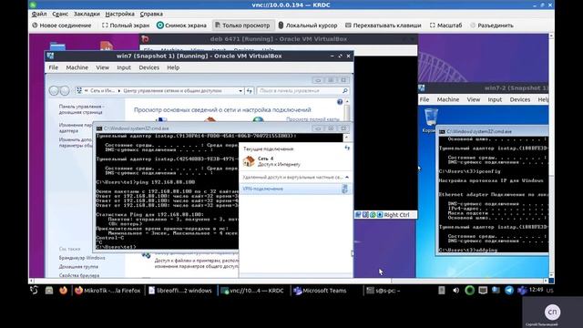Open Help menu in win7 VirtualBox window

point(173,67)
